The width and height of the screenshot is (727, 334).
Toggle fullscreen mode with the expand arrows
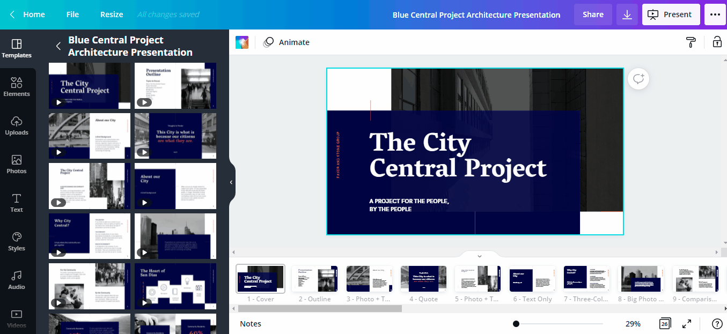pos(687,324)
